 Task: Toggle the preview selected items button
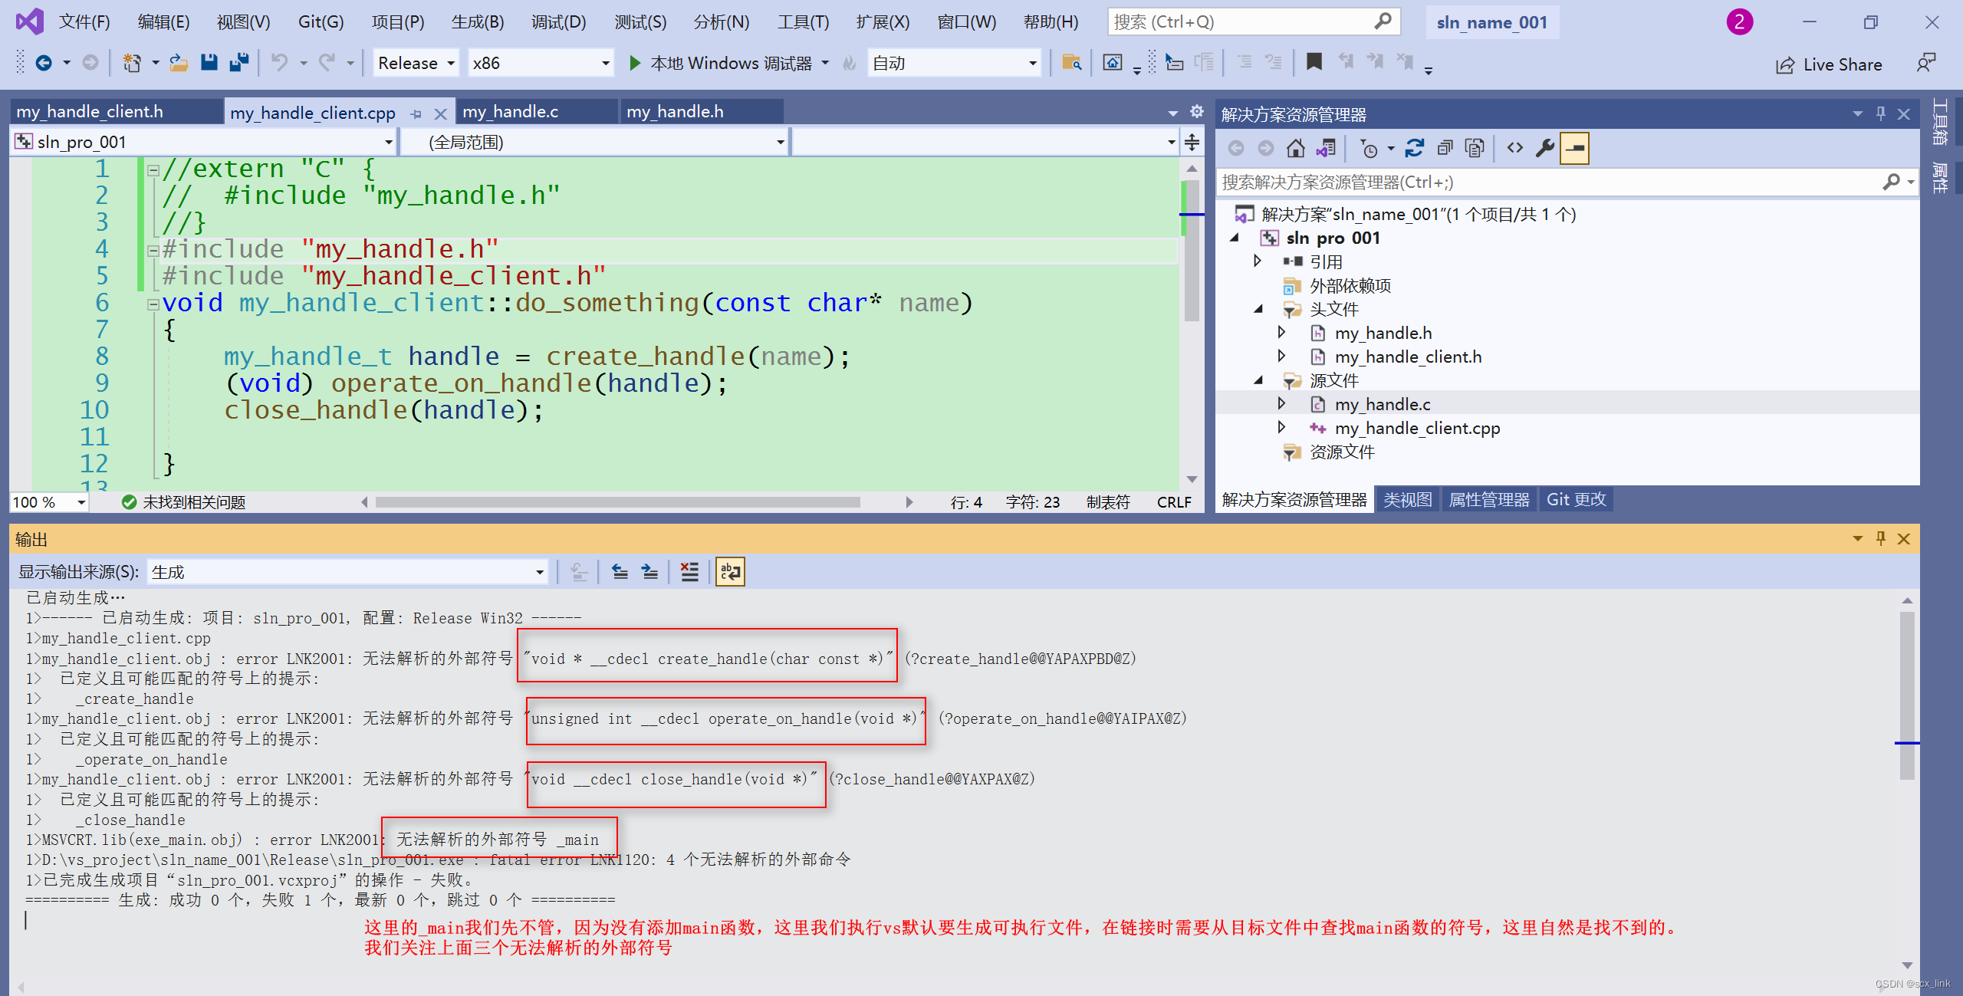point(1575,148)
